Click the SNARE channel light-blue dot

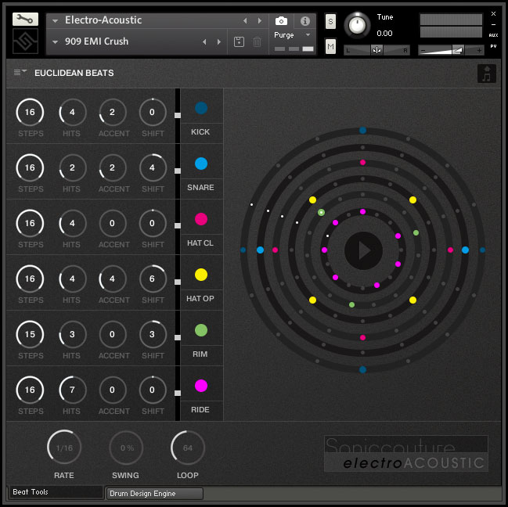tap(201, 164)
